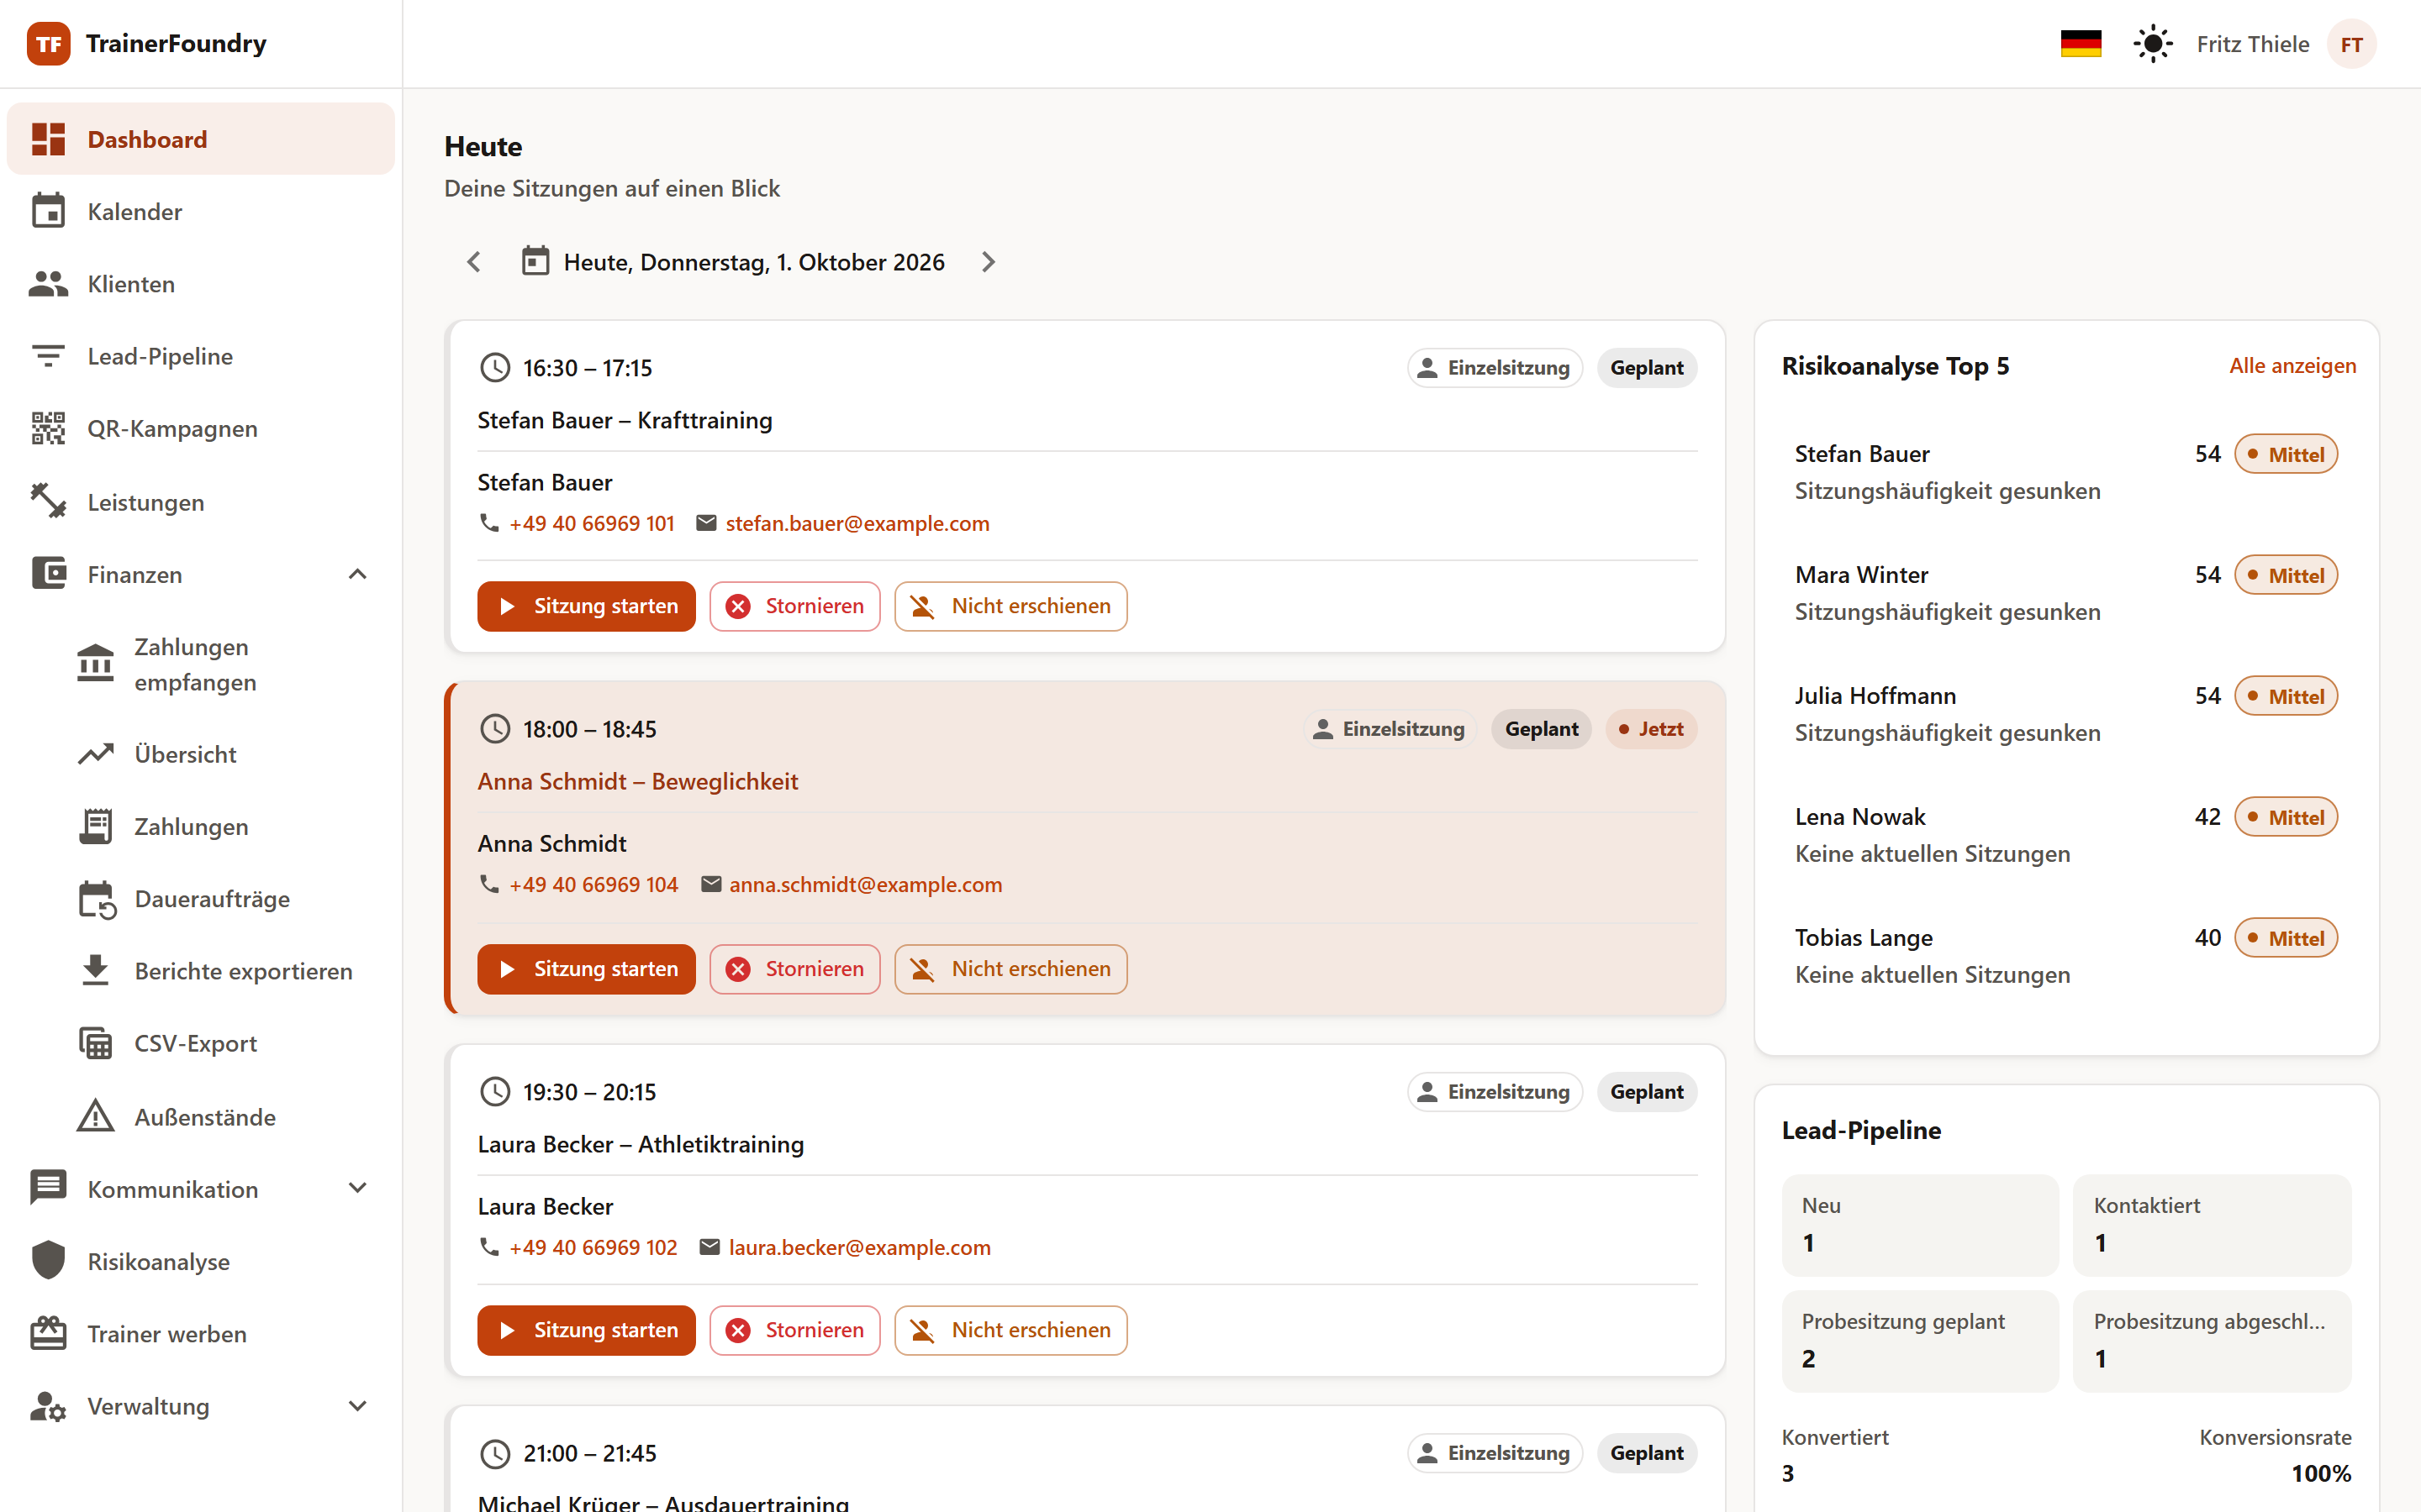Click the Risikoanalyse shield icon

click(x=48, y=1261)
